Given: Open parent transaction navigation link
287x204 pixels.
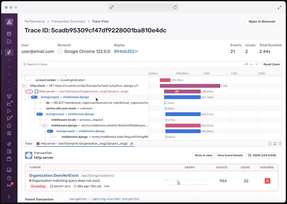Looking at the screenshot, I should click(x=104, y=199).
